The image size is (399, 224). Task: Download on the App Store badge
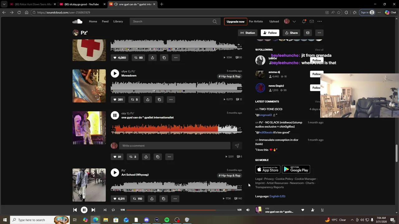click(x=268, y=169)
